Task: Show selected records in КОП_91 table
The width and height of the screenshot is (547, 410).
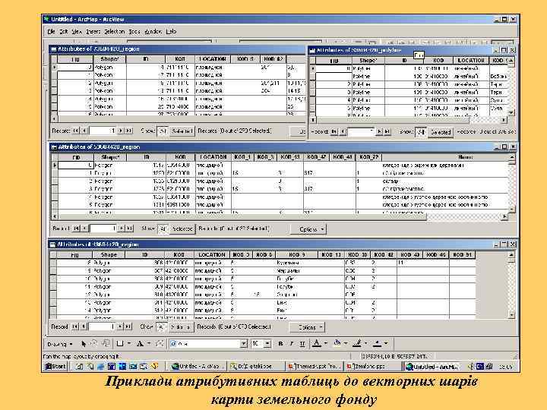Action: pyautogui.click(x=181, y=327)
